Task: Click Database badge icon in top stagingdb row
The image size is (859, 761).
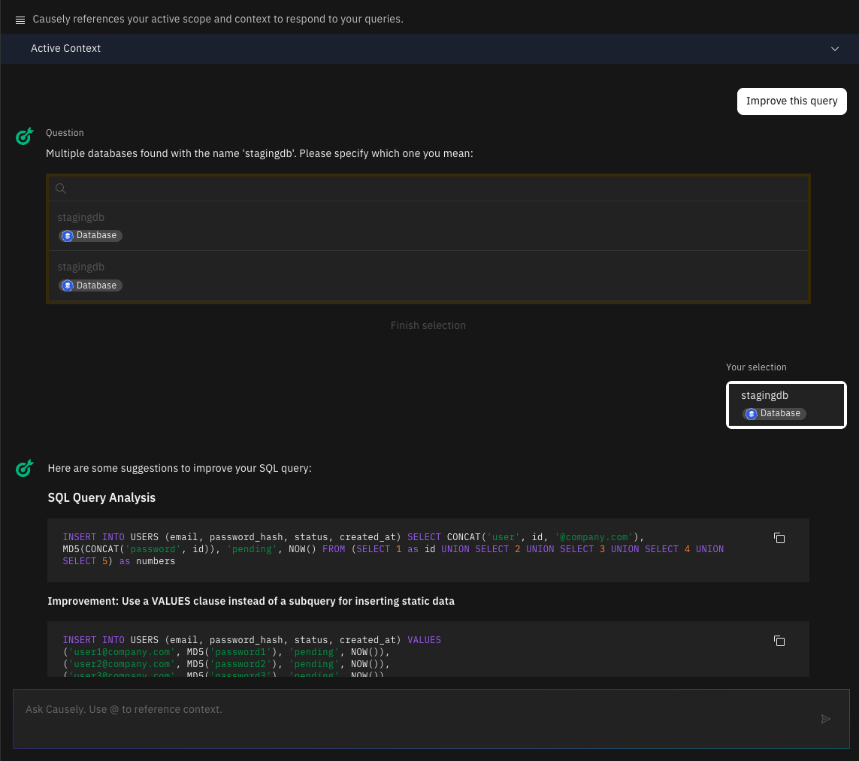Action: [68, 236]
